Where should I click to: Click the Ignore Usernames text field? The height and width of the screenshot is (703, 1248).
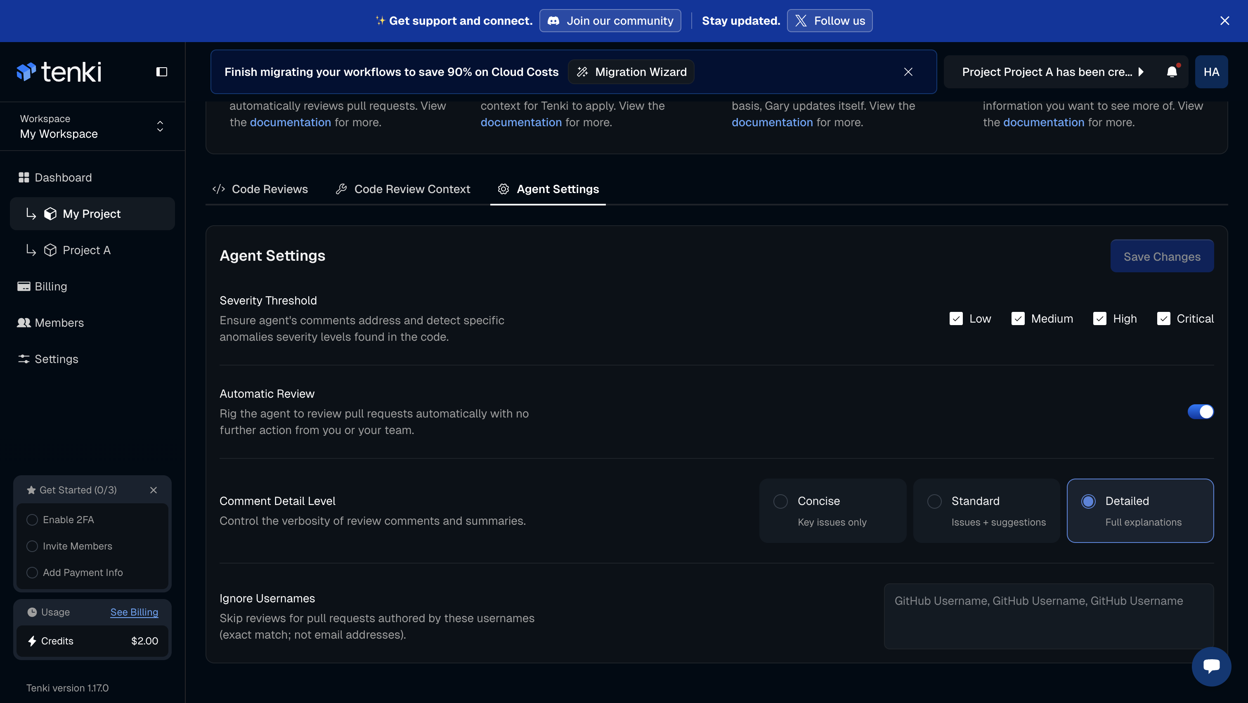pyautogui.click(x=1048, y=616)
